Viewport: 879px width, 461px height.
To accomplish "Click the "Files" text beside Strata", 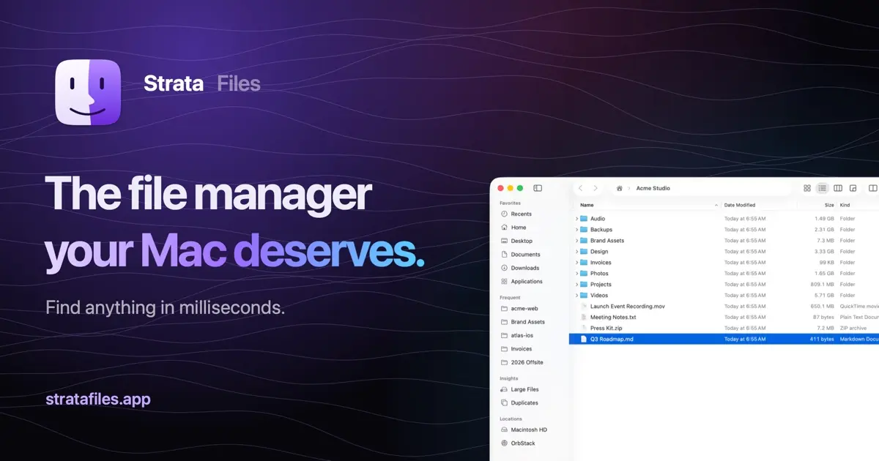I will pos(239,83).
